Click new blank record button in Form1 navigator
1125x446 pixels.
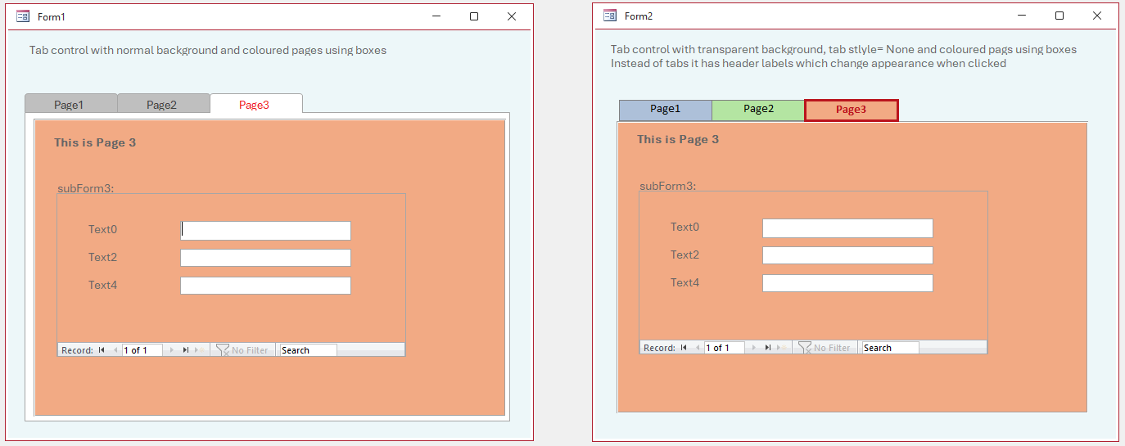199,350
